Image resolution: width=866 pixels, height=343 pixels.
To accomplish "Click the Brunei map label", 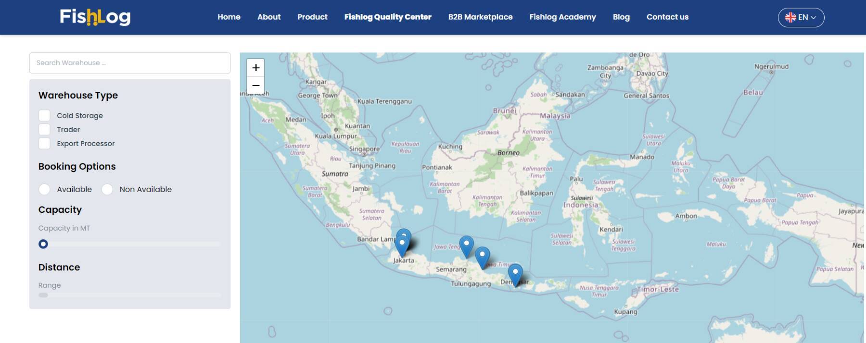I will pyautogui.click(x=504, y=110).
